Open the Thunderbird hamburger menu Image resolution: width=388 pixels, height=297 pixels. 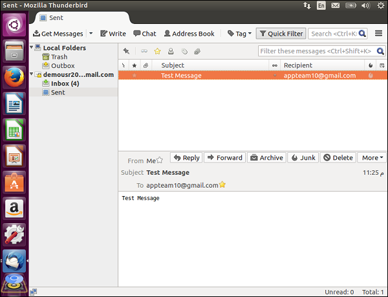tap(378, 34)
